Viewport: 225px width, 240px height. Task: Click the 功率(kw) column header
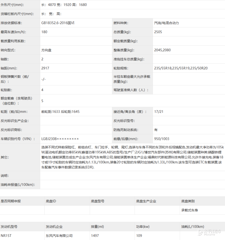coord(143,226)
